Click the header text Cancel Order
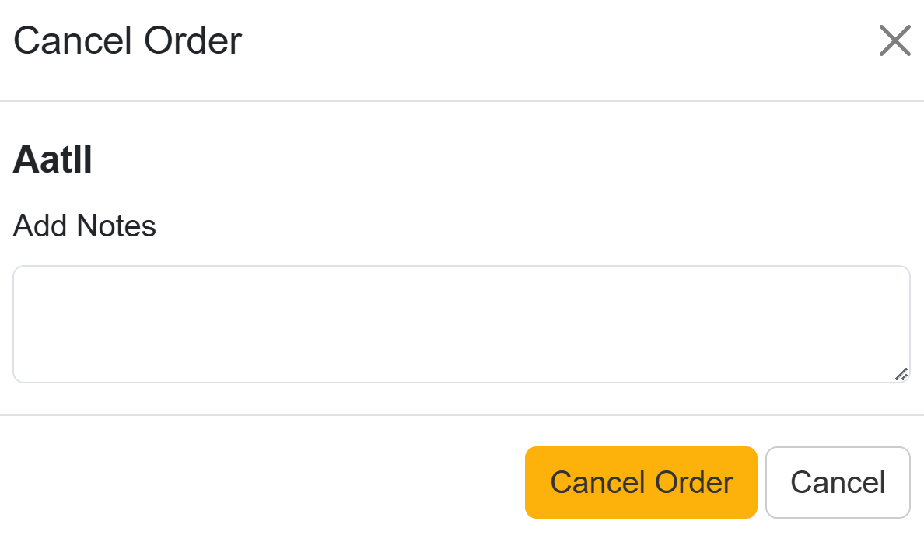 tap(128, 40)
